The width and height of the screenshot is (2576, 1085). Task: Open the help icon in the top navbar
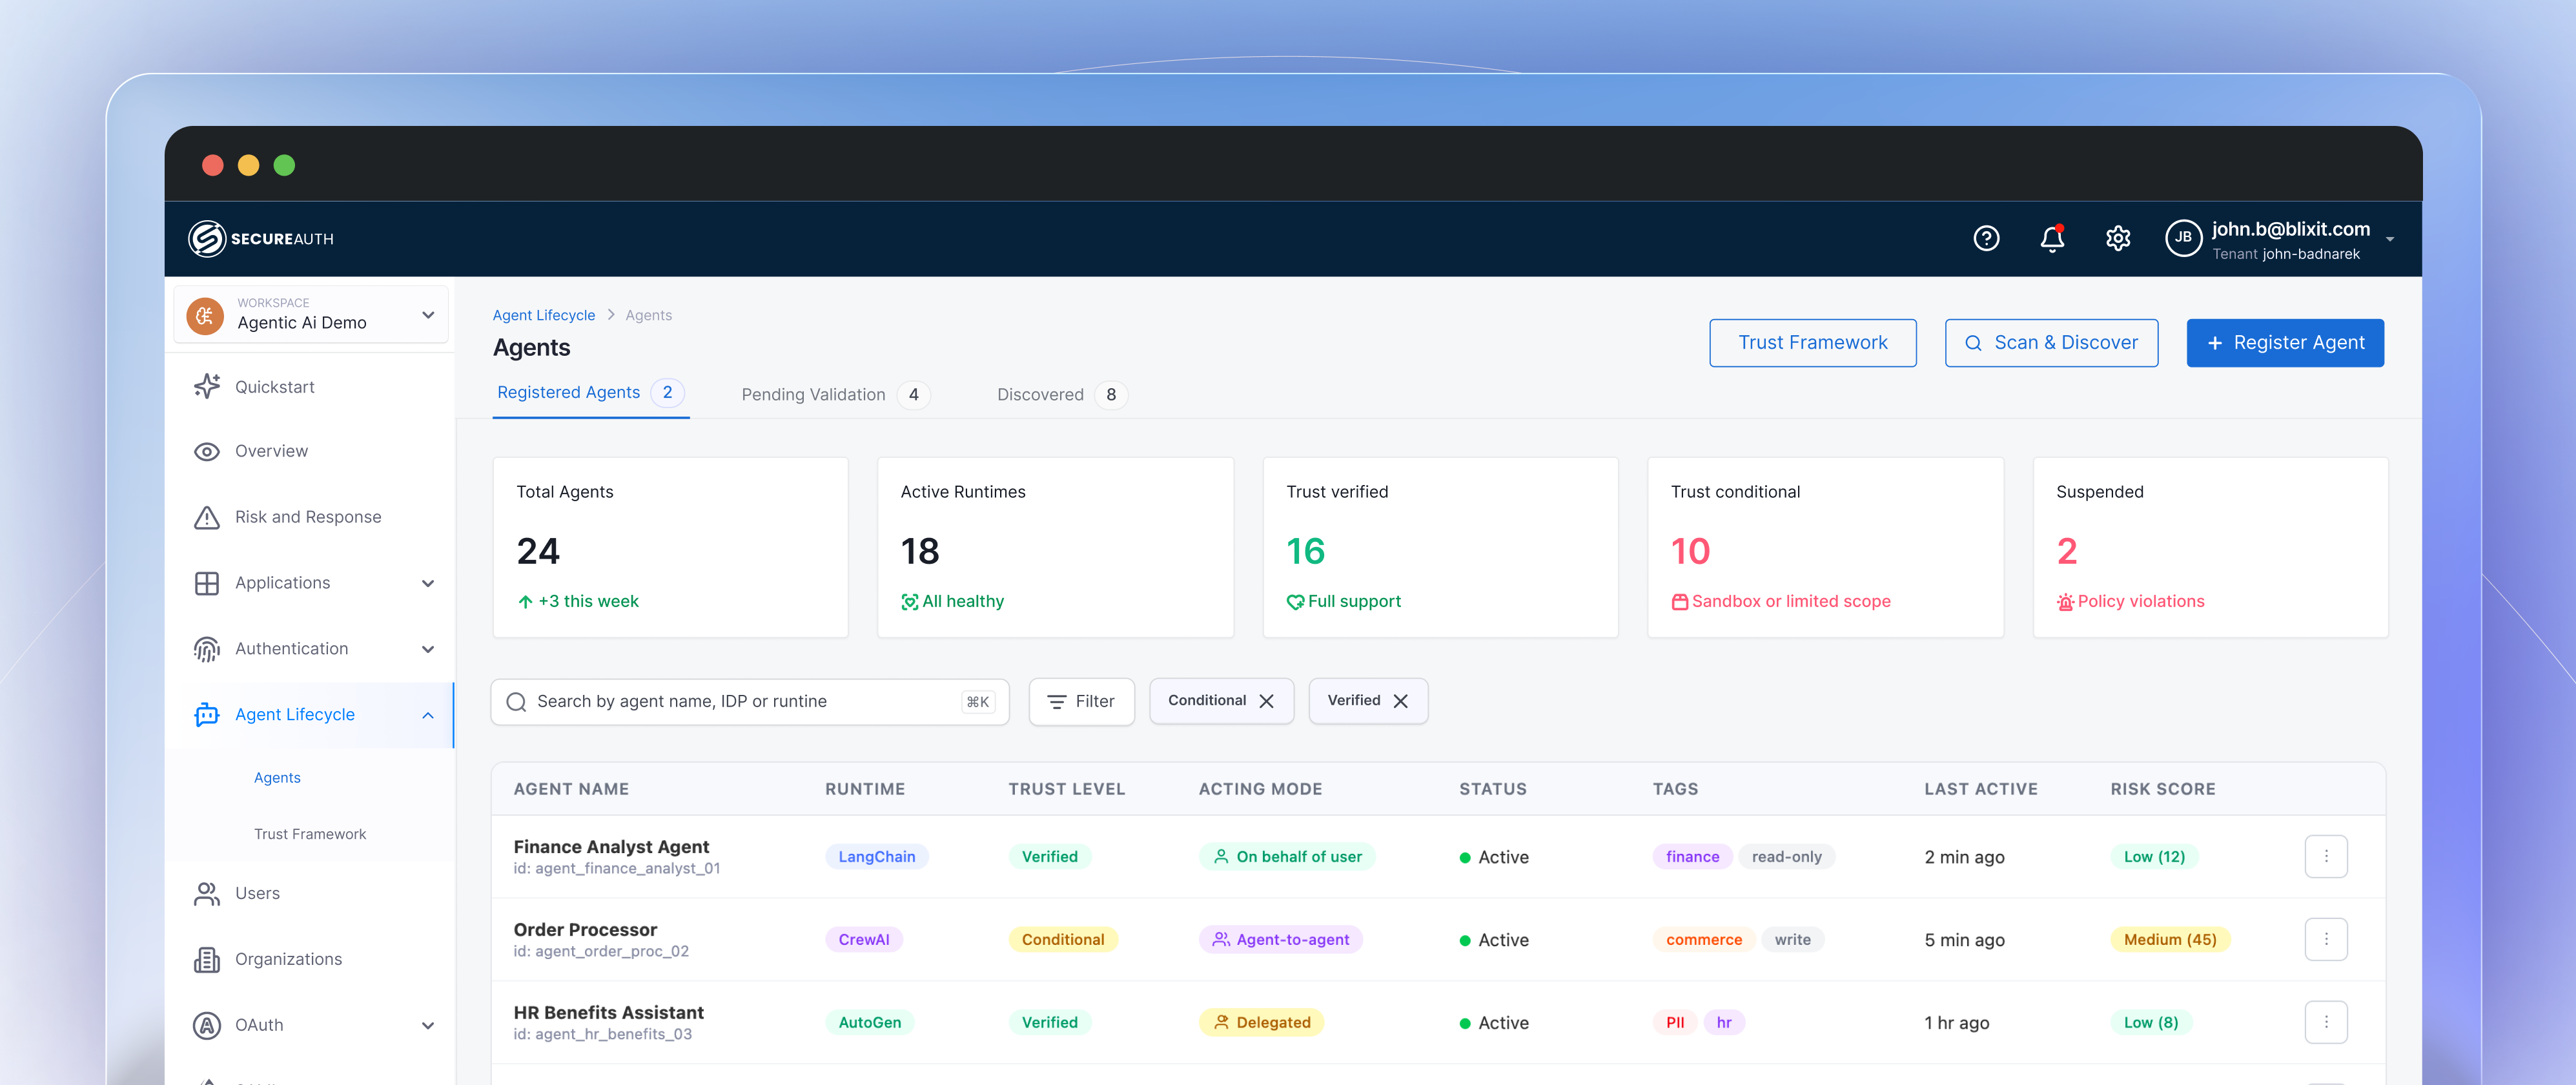click(x=1986, y=238)
